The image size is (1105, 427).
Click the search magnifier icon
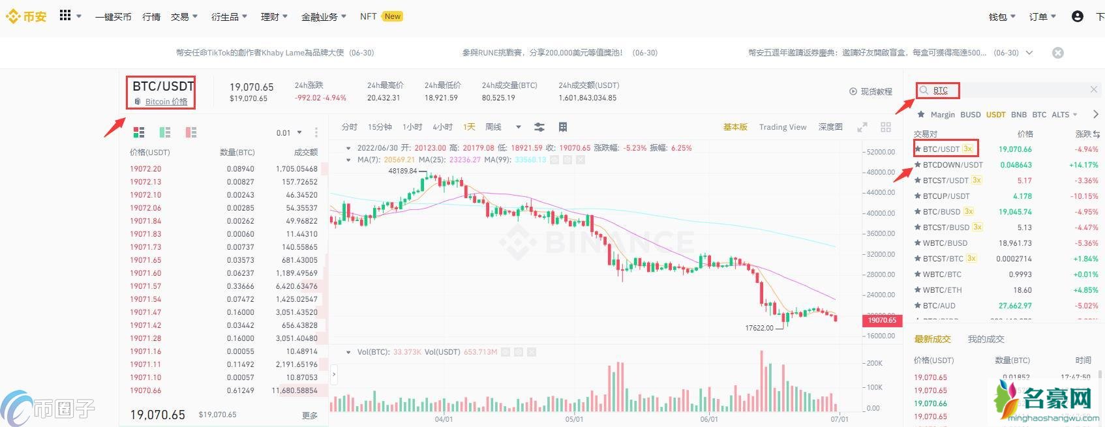click(924, 90)
